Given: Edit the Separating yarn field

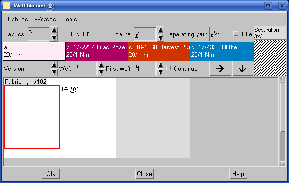Looking at the screenshot, I should [220, 34].
